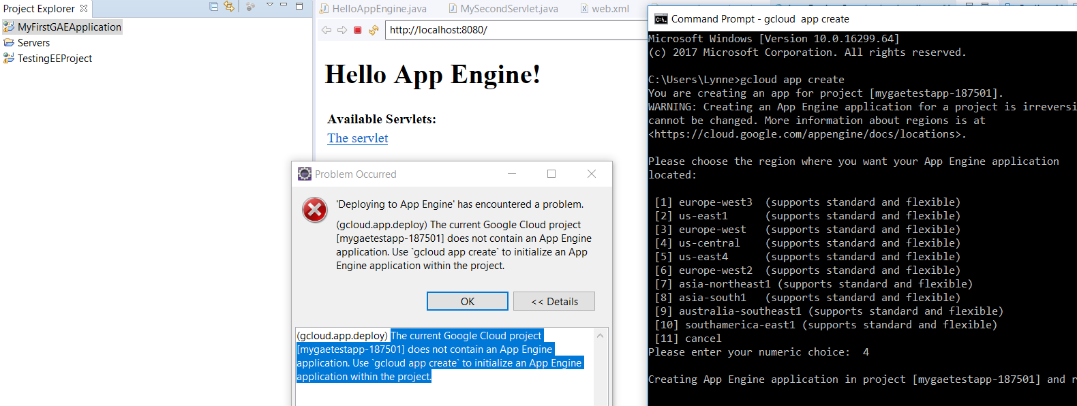The height and width of the screenshot is (406, 1077).
Task: Refresh the internal browser page
Action: tap(374, 30)
